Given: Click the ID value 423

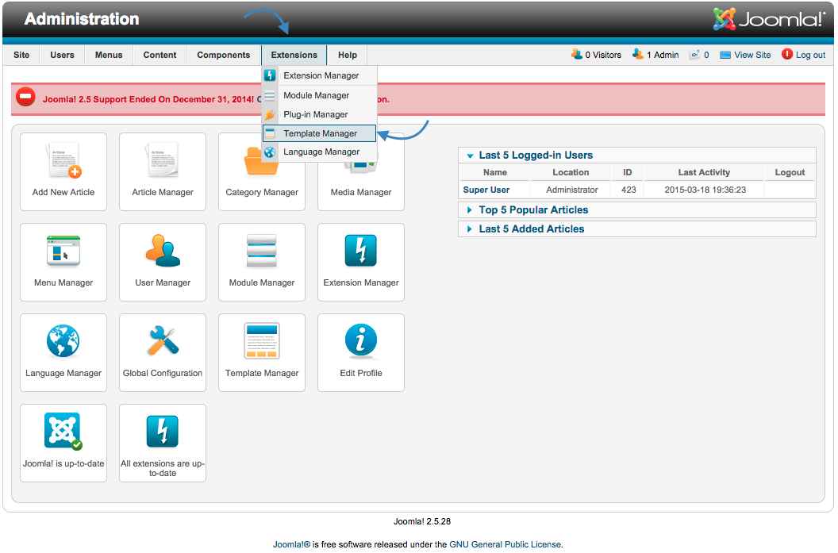Looking at the screenshot, I should pyautogui.click(x=628, y=190).
